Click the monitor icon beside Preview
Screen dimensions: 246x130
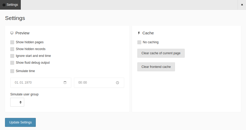coord(12,33)
